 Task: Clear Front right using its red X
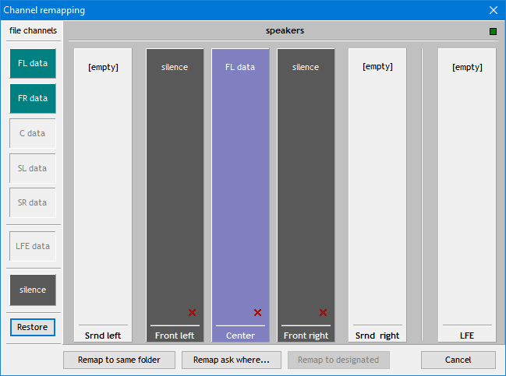323,312
